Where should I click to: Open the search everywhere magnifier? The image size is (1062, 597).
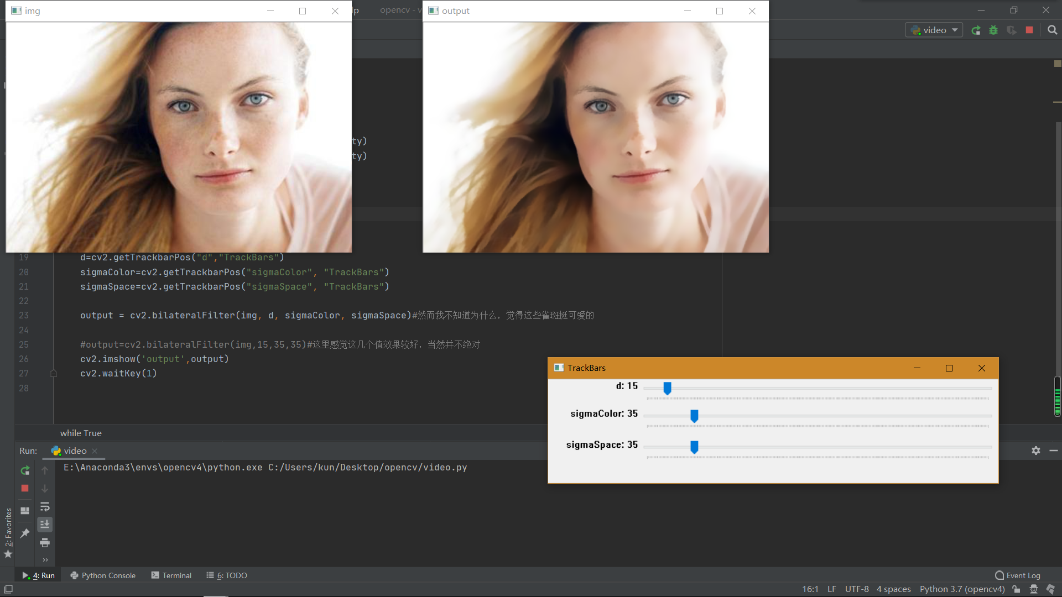click(1053, 30)
